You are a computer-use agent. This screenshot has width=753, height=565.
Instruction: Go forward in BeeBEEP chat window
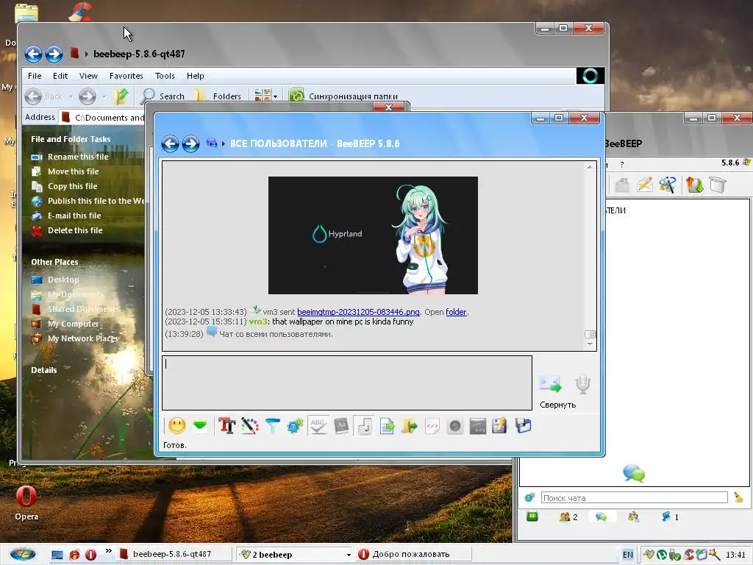190,143
